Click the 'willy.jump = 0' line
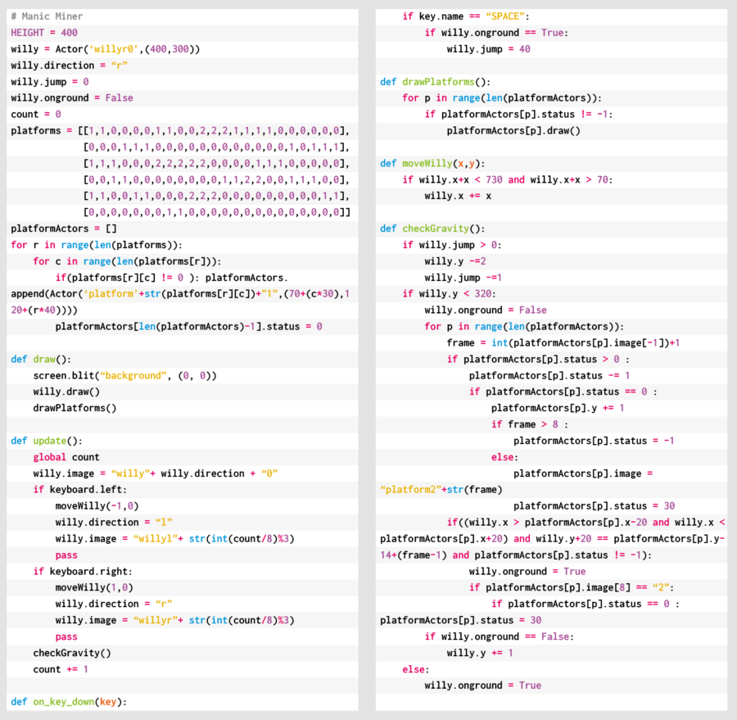737x720 pixels. pyautogui.click(x=50, y=82)
